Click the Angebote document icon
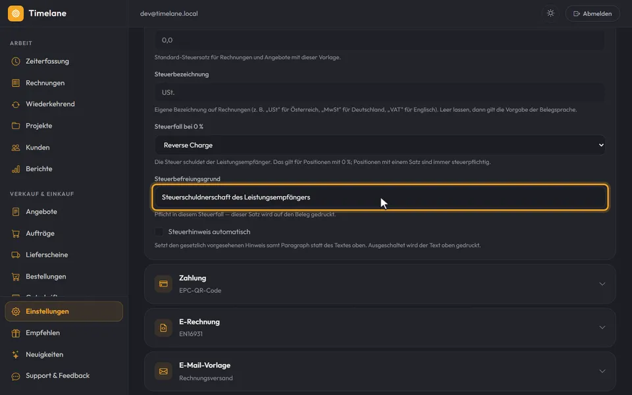This screenshot has height=395, width=632. pos(16,211)
